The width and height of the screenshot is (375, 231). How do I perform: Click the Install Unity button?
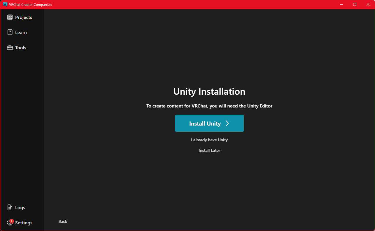(x=209, y=123)
